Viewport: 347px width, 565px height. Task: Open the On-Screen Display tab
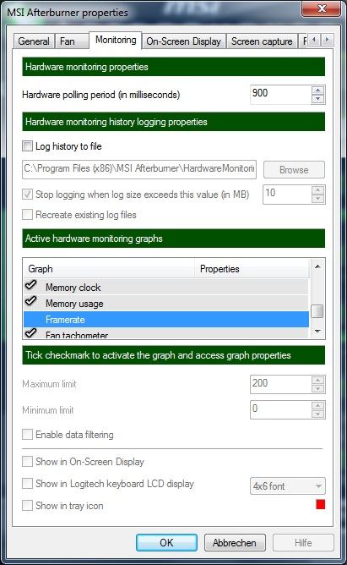tap(184, 41)
